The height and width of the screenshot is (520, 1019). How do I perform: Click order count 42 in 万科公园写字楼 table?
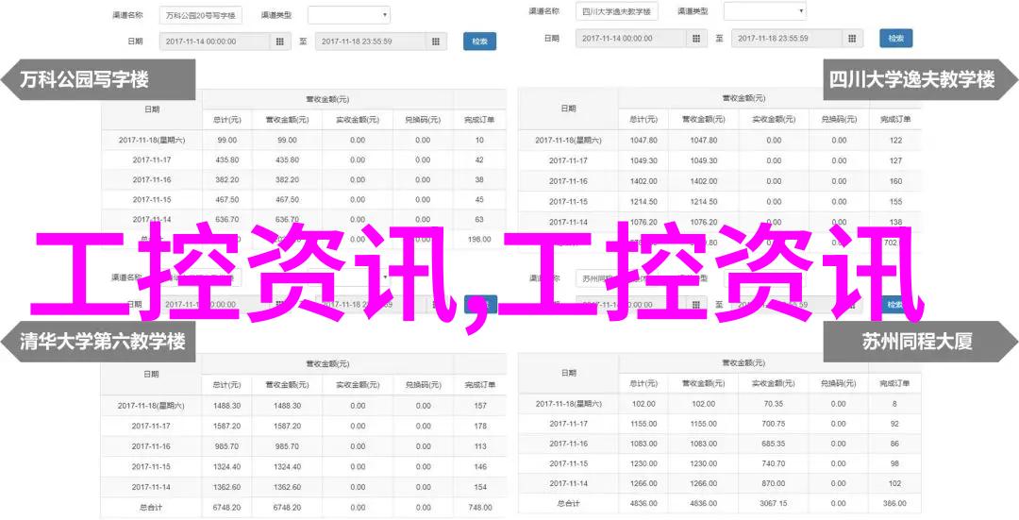(x=479, y=159)
